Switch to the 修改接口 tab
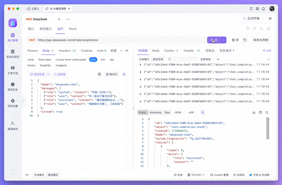The height and width of the screenshot is (185, 282). (46, 29)
